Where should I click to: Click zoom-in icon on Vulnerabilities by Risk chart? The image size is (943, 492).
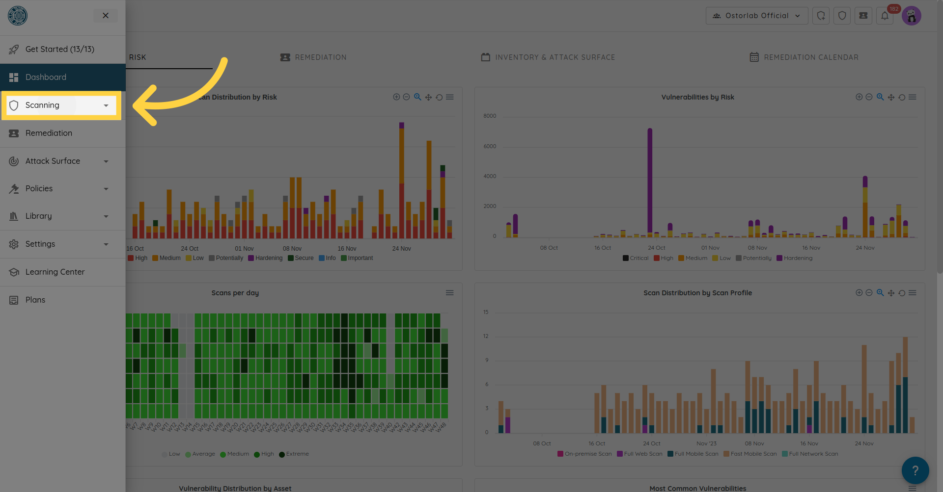click(859, 97)
